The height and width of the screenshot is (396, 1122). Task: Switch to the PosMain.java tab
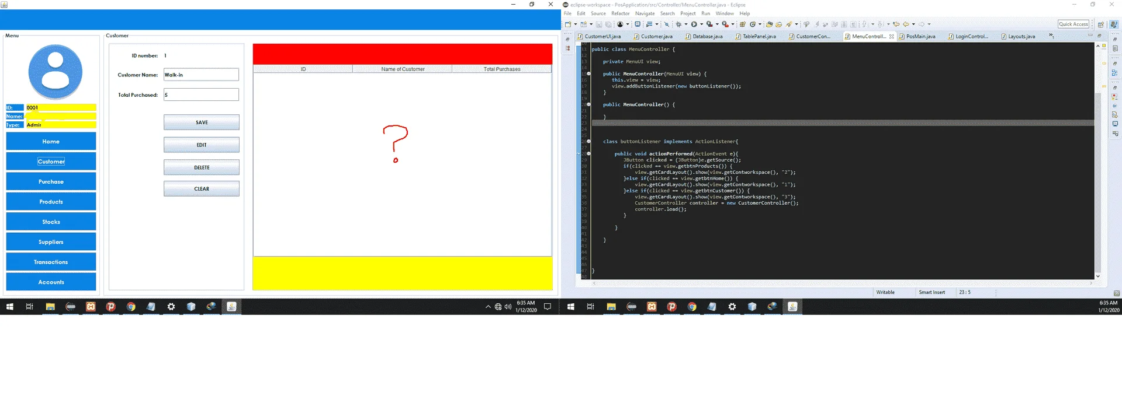(917, 36)
